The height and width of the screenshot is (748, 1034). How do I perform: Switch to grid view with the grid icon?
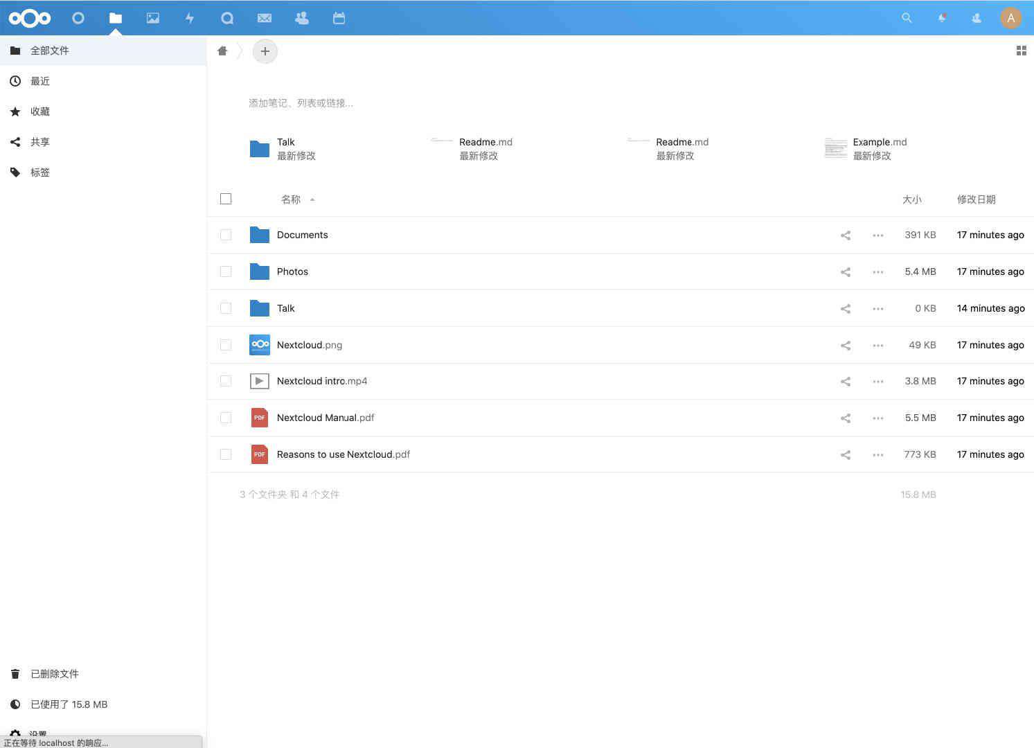[1021, 51]
